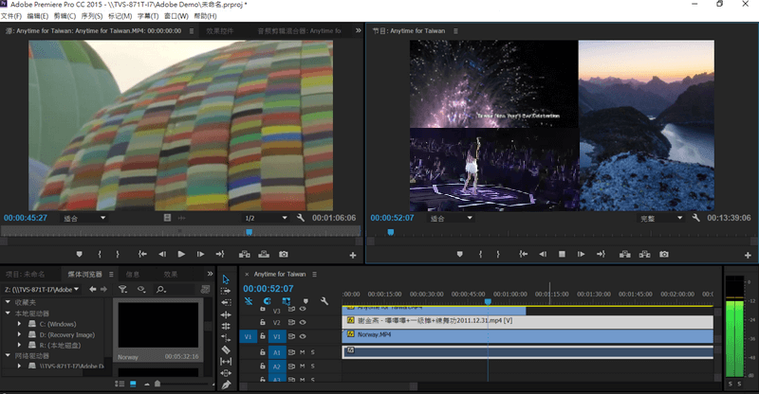The width and height of the screenshot is (759, 394).
Task: Open Source monitor button editor plus
Action: 353,255
